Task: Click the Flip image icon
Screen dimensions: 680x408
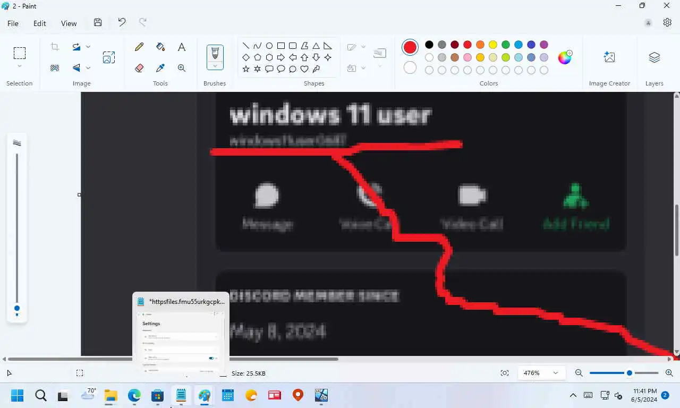Action: (76, 67)
